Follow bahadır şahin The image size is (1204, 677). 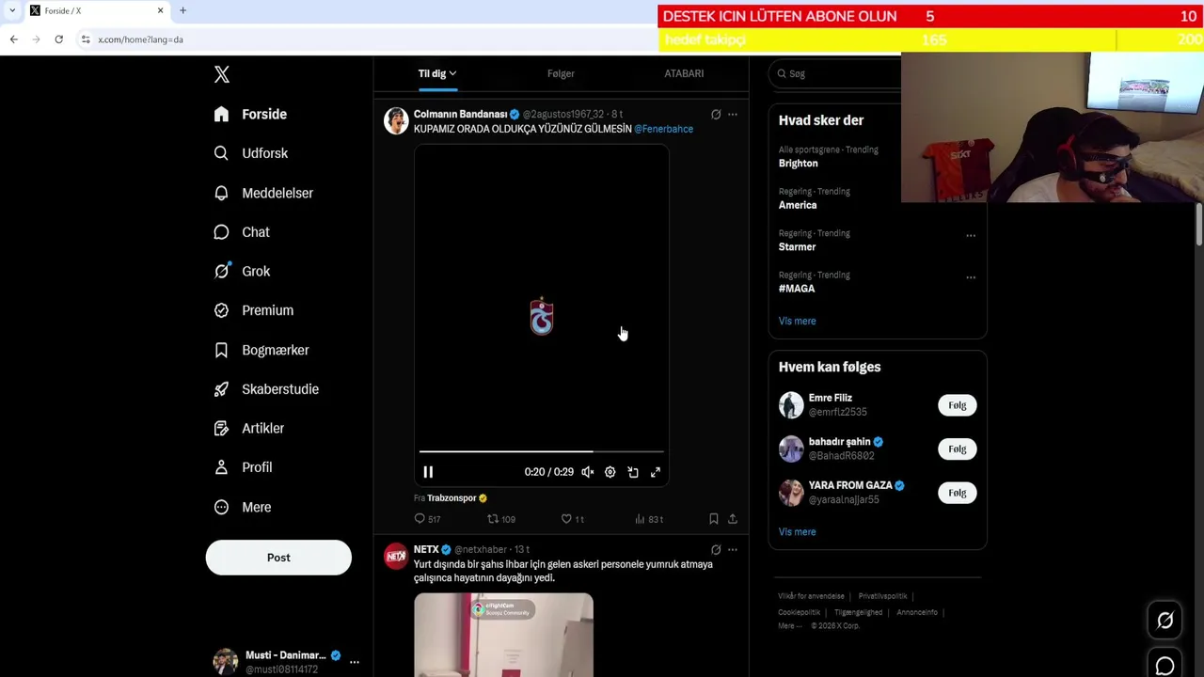point(957,449)
